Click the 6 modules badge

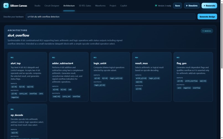[207, 31]
